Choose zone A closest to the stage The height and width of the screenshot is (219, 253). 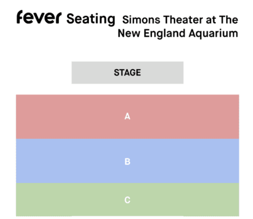point(127,117)
